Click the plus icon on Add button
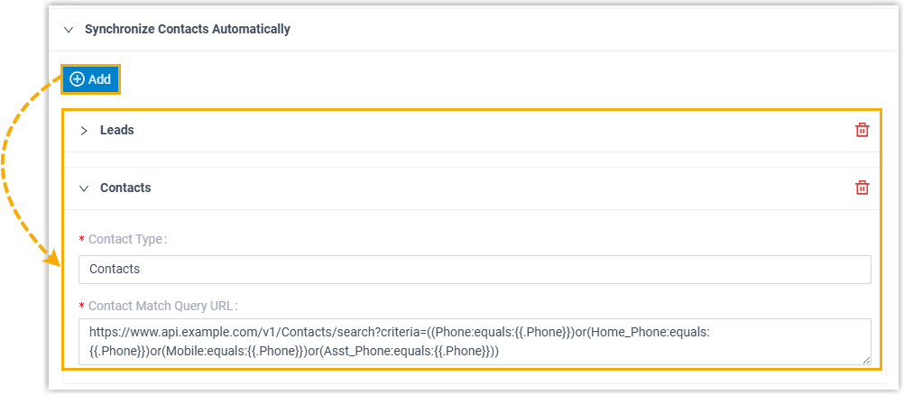Viewport: 904px width, 395px height. tap(77, 79)
